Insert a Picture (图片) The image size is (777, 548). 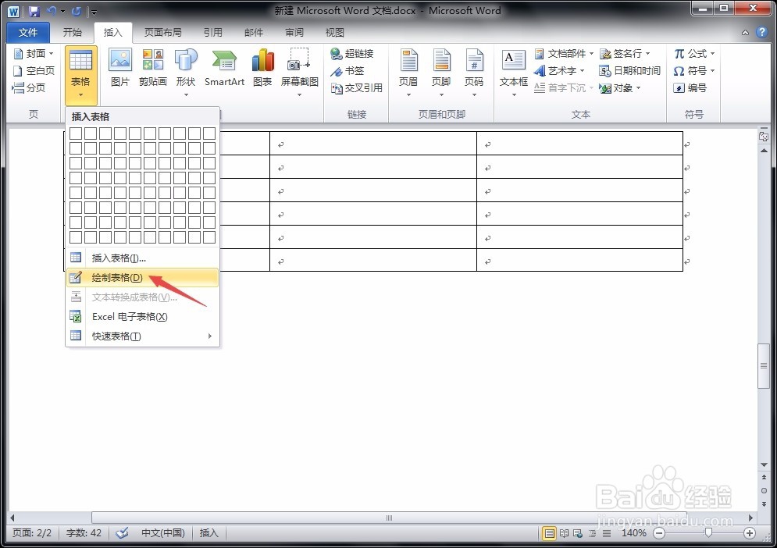click(120, 68)
